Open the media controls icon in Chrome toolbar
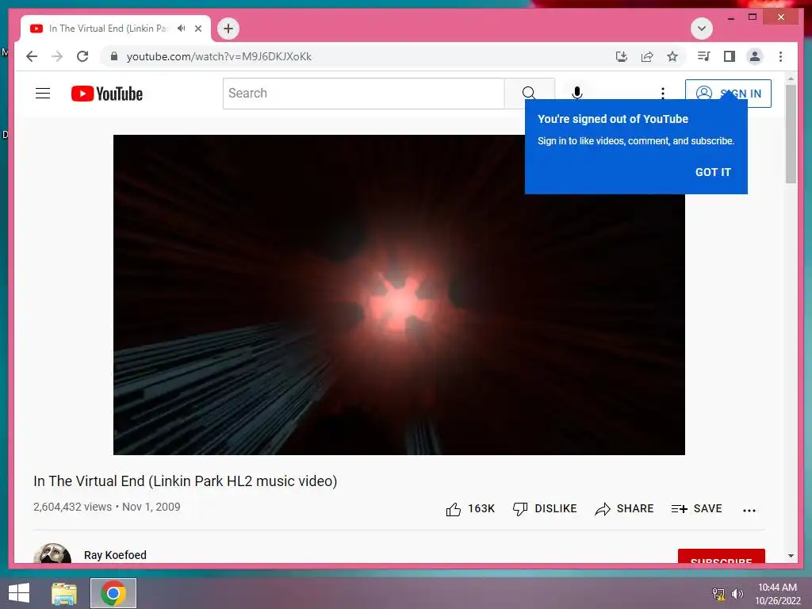 click(704, 56)
